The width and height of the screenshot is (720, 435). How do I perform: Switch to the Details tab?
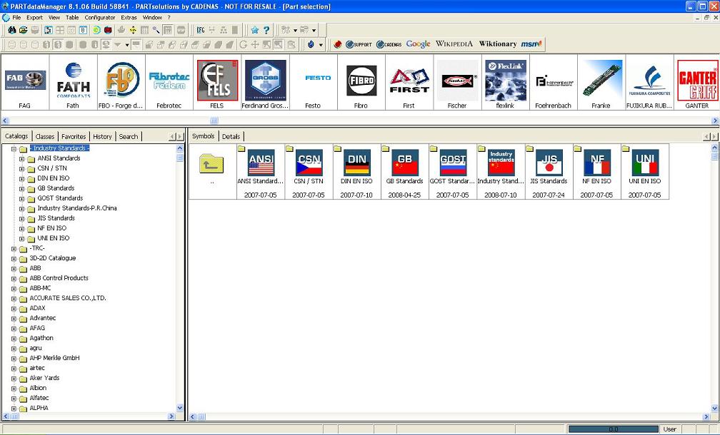(x=231, y=136)
